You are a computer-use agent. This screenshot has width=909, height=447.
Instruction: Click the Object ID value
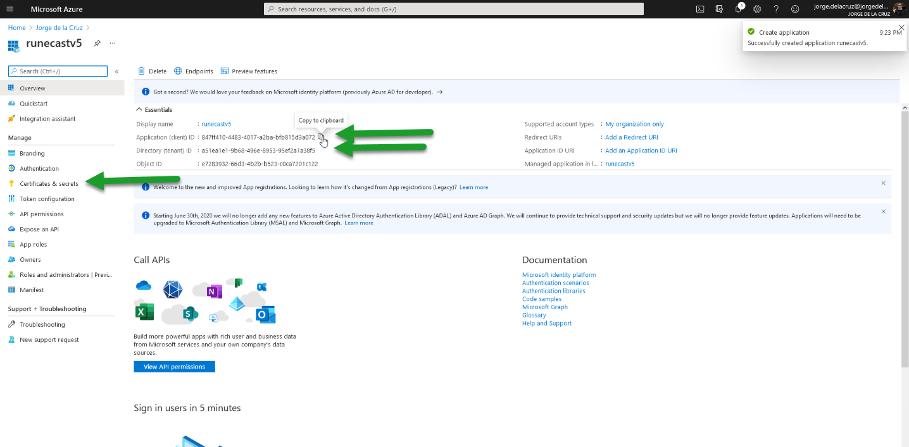pyautogui.click(x=260, y=164)
